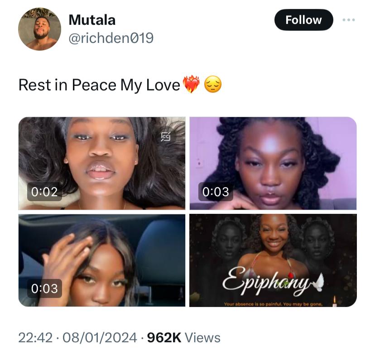The width and height of the screenshot is (375, 350).
Task: Play the bottom-left video filmed in a car
Action: (102, 260)
